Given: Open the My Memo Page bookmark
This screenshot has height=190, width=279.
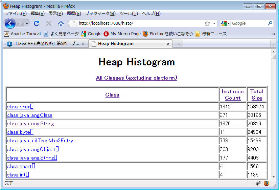Looking at the screenshot, I should point(122,34).
